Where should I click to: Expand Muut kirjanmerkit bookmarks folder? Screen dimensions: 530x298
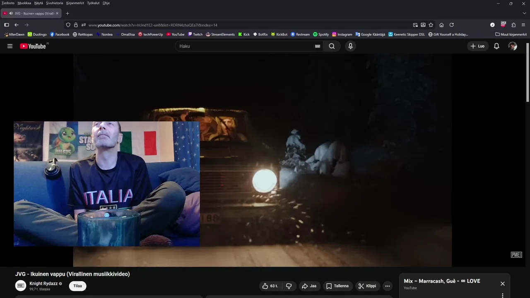pos(511,34)
